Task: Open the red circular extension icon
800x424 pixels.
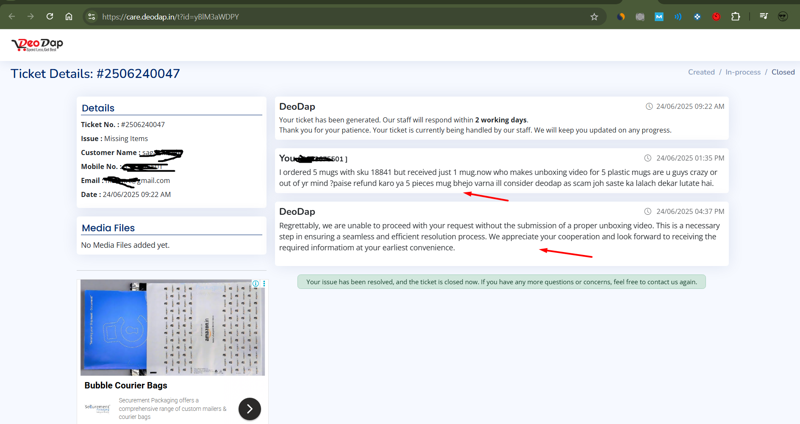Action: pyautogui.click(x=716, y=17)
